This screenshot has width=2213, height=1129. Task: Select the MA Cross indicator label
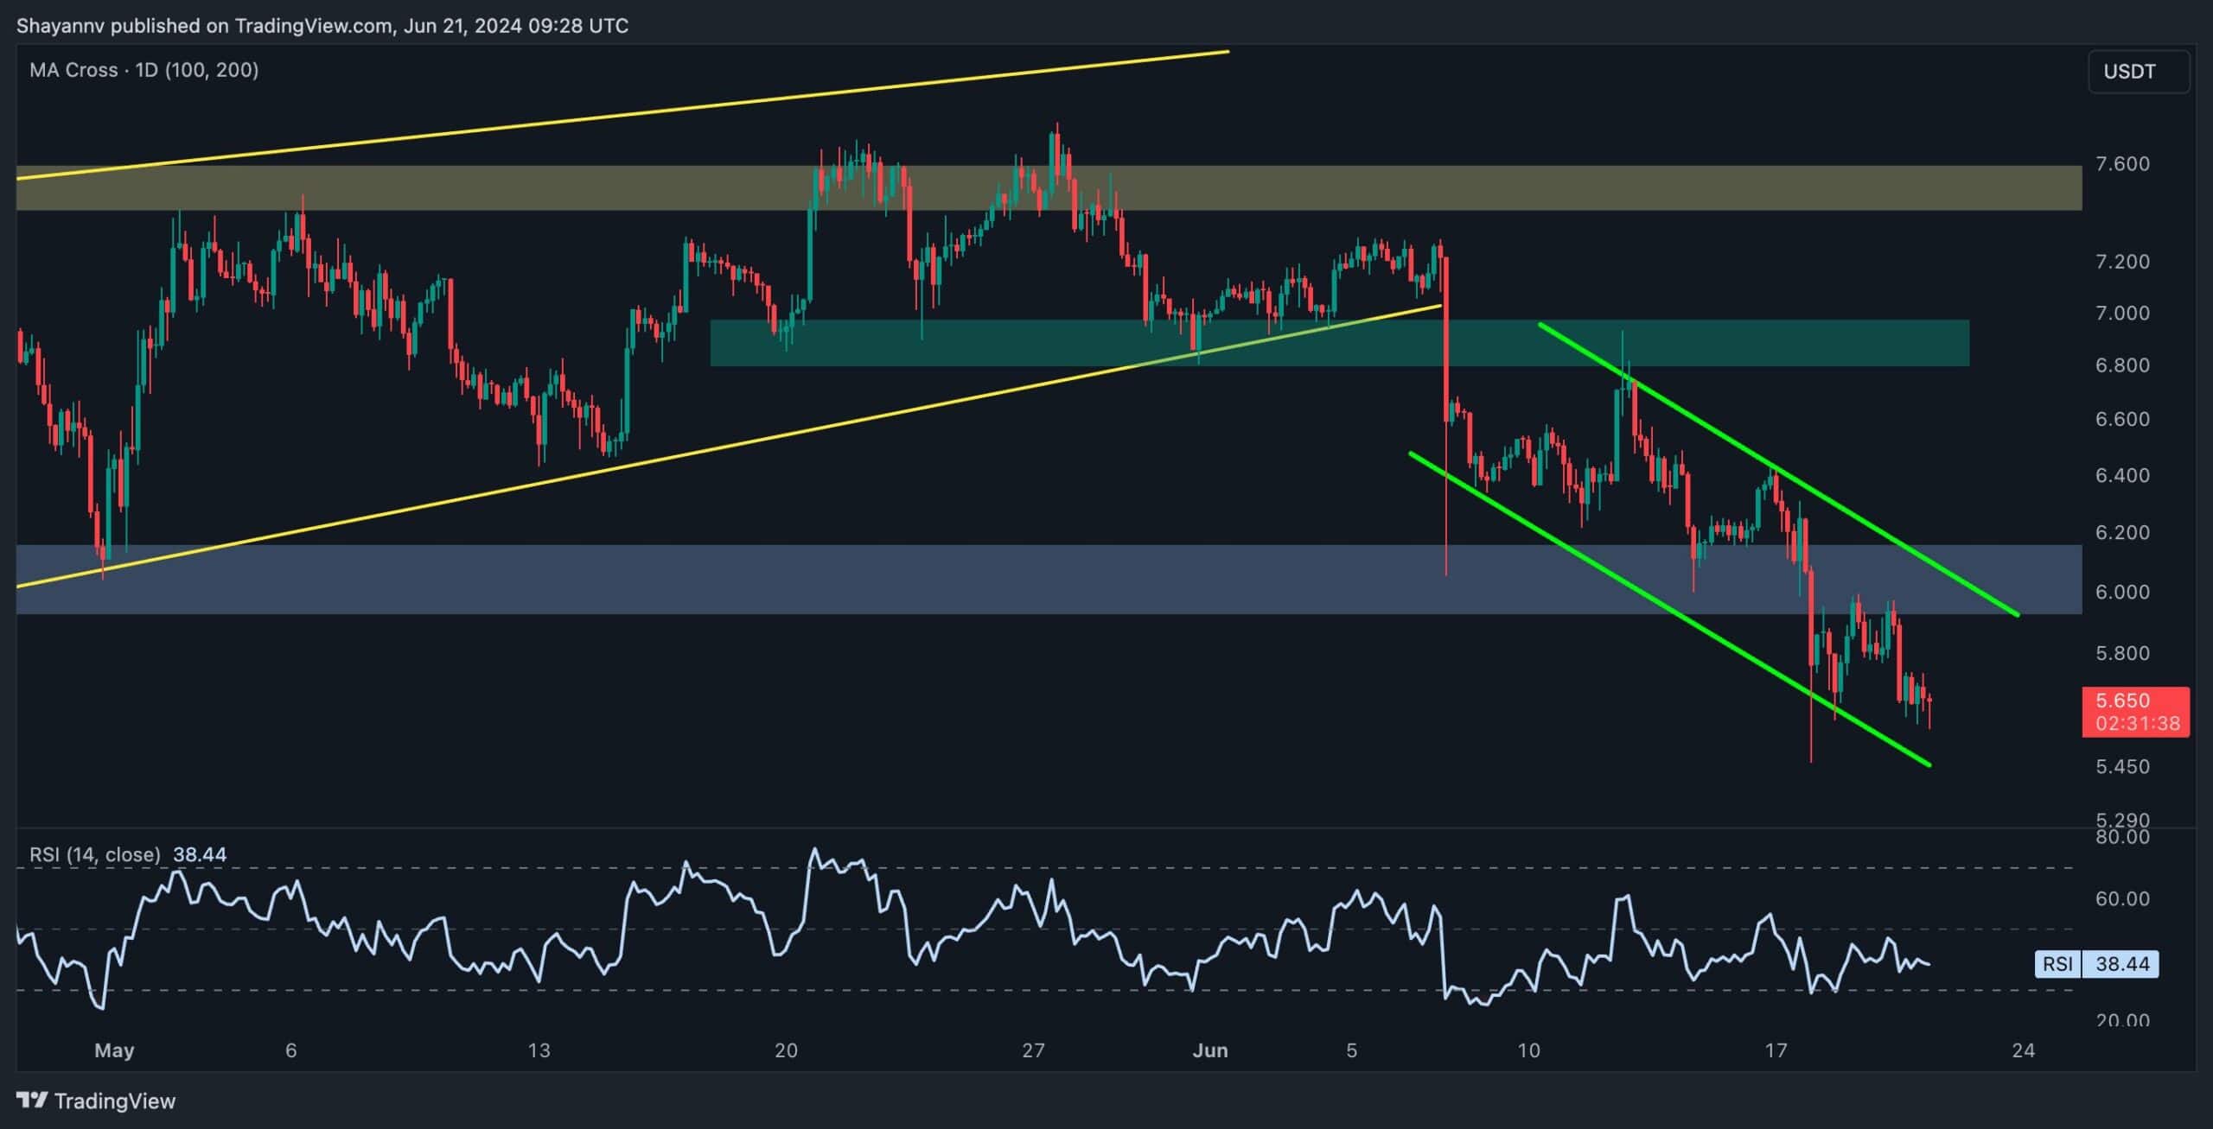(144, 70)
